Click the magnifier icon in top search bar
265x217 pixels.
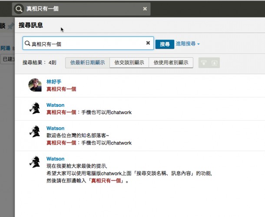click(19, 9)
